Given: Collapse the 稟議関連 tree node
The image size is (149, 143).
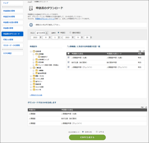Looking at the screenshot, I should pos(31,51).
